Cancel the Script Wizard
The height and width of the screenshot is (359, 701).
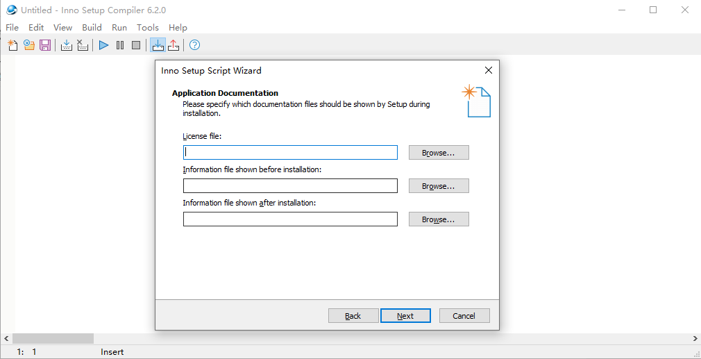pos(464,316)
